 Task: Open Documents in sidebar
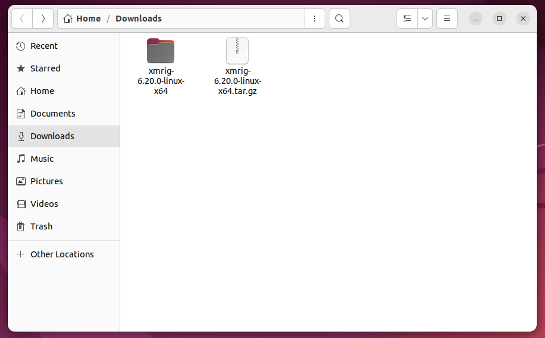click(53, 114)
